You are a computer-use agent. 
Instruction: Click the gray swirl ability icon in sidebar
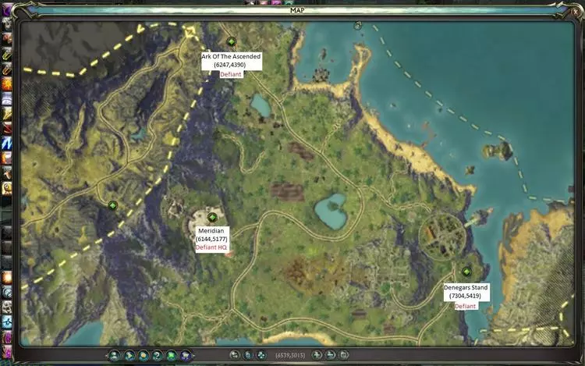pyautogui.click(x=7, y=292)
